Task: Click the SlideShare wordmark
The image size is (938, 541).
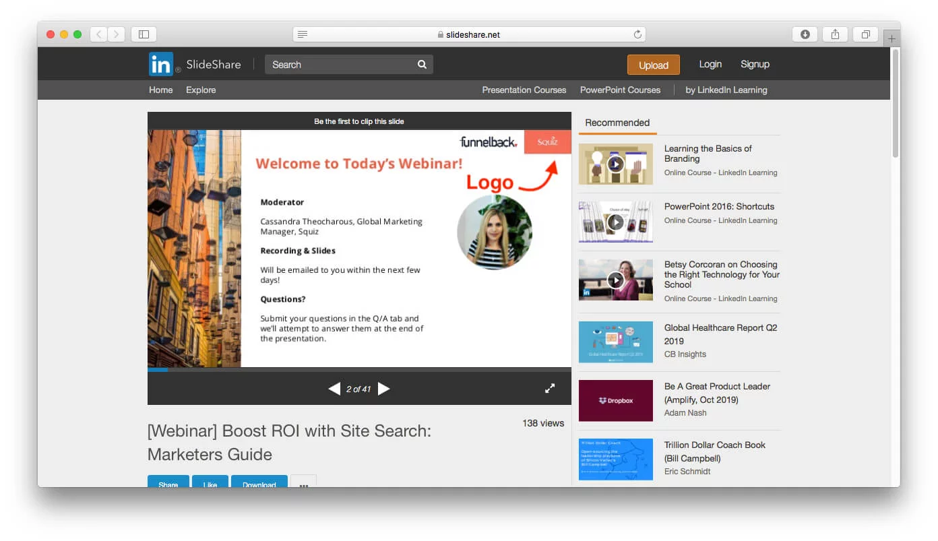Action: tap(214, 65)
